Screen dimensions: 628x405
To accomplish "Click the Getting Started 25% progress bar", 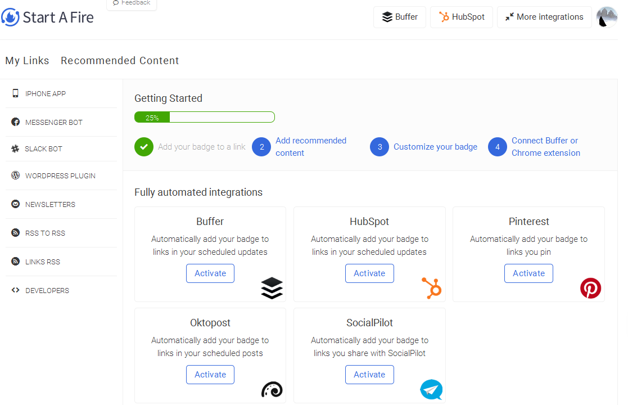I will pyautogui.click(x=204, y=118).
